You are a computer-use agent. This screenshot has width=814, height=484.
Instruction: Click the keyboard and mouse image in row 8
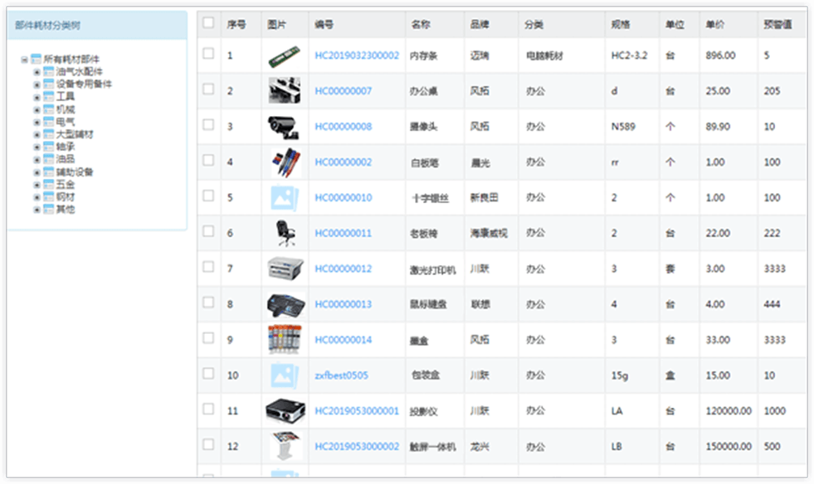click(x=285, y=304)
